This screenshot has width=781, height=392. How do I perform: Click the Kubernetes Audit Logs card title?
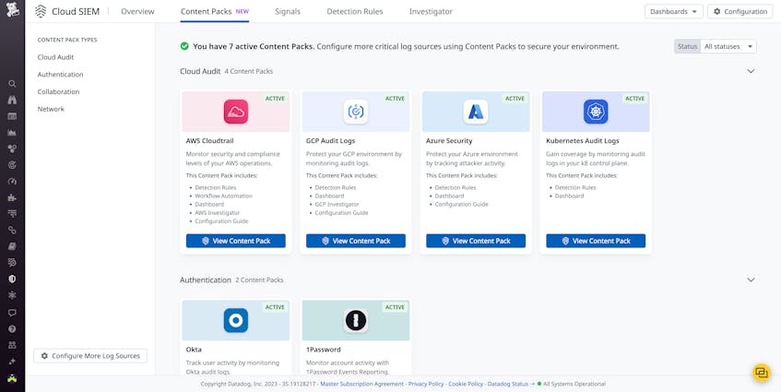pos(582,141)
